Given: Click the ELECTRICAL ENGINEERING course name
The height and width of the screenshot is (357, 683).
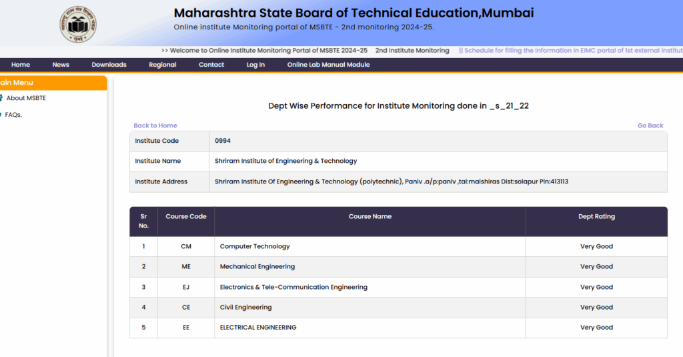Looking at the screenshot, I should pos(258,328).
